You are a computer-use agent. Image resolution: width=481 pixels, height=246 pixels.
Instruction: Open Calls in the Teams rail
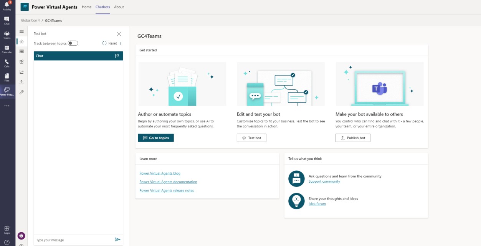tap(7, 63)
